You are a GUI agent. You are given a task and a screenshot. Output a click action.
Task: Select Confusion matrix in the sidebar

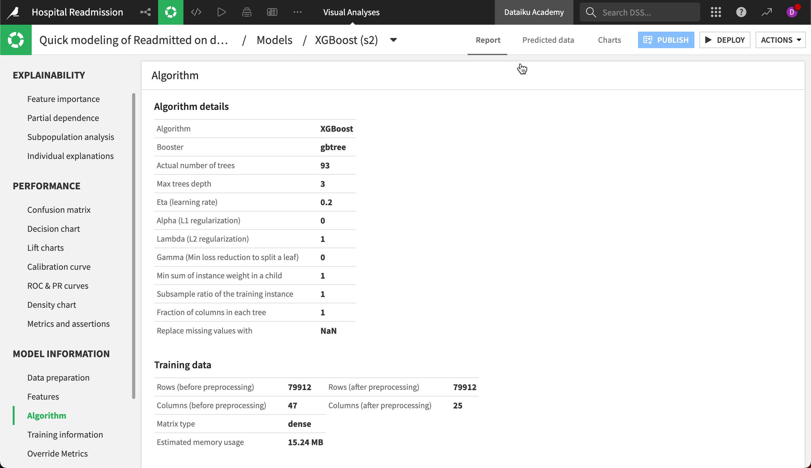pos(59,210)
